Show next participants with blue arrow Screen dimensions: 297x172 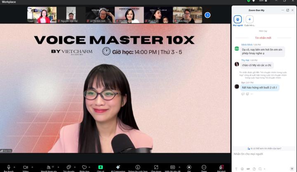pyautogui.click(x=207, y=15)
